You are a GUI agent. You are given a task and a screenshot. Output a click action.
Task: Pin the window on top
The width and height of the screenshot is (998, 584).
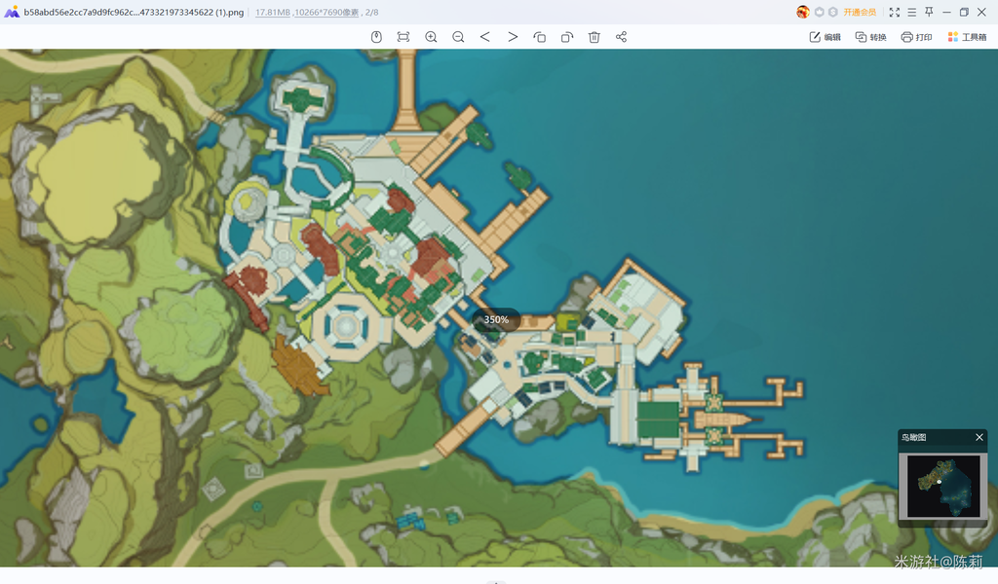pyautogui.click(x=929, y=12)
